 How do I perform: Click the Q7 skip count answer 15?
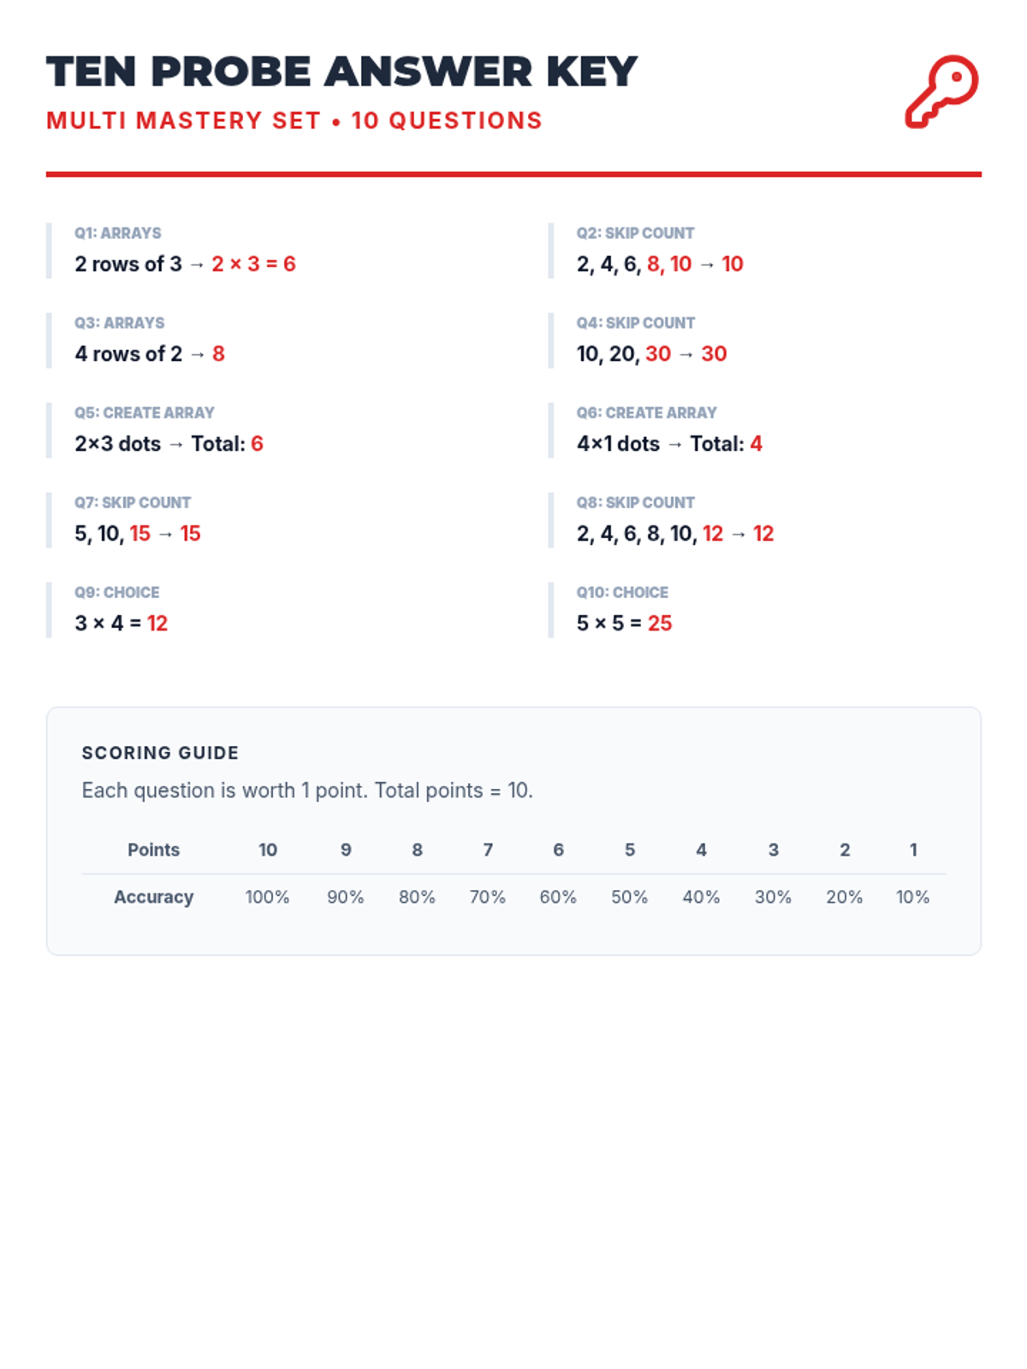(190, 534)
